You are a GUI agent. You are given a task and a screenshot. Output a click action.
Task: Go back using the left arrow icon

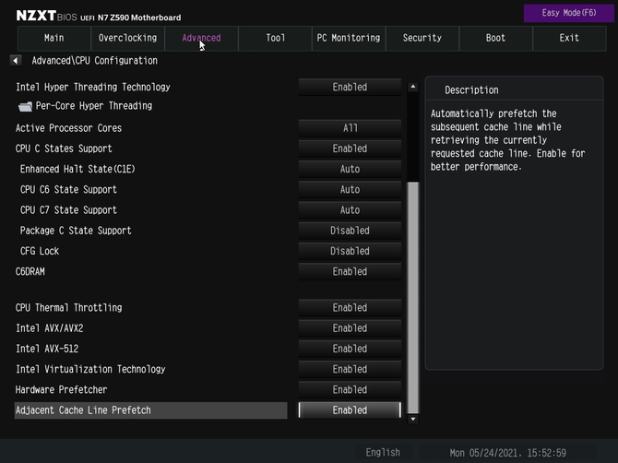(16, 61)
